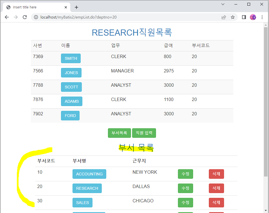Viewport: 269px width, 213px height.
Task: Click salary value 800
Action: click(x=168, y=56)
